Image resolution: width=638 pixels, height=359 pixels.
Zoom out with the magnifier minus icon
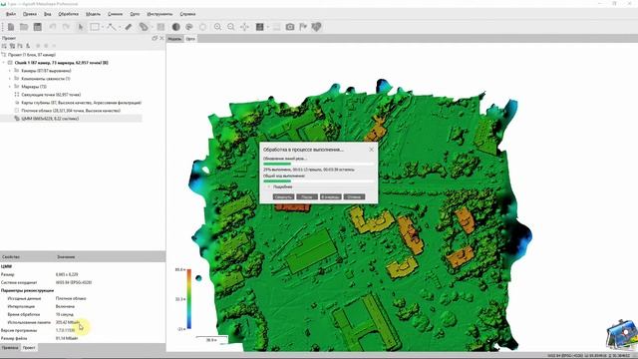(x=231, y=27)
